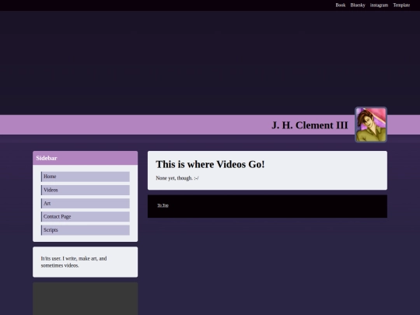Select Videos in the sidebar menu
Viewport: 420px width, 315px height.
tap(86, 190)
